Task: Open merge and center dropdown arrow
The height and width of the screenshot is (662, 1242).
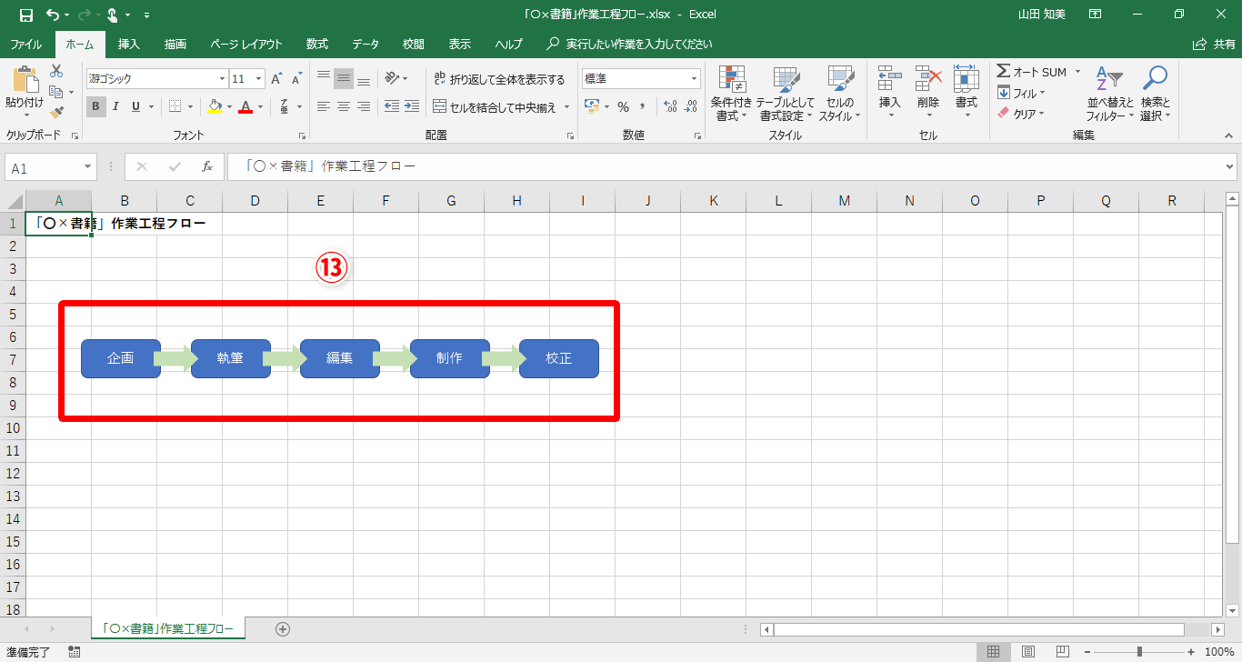Action: (x=566, y=106)
